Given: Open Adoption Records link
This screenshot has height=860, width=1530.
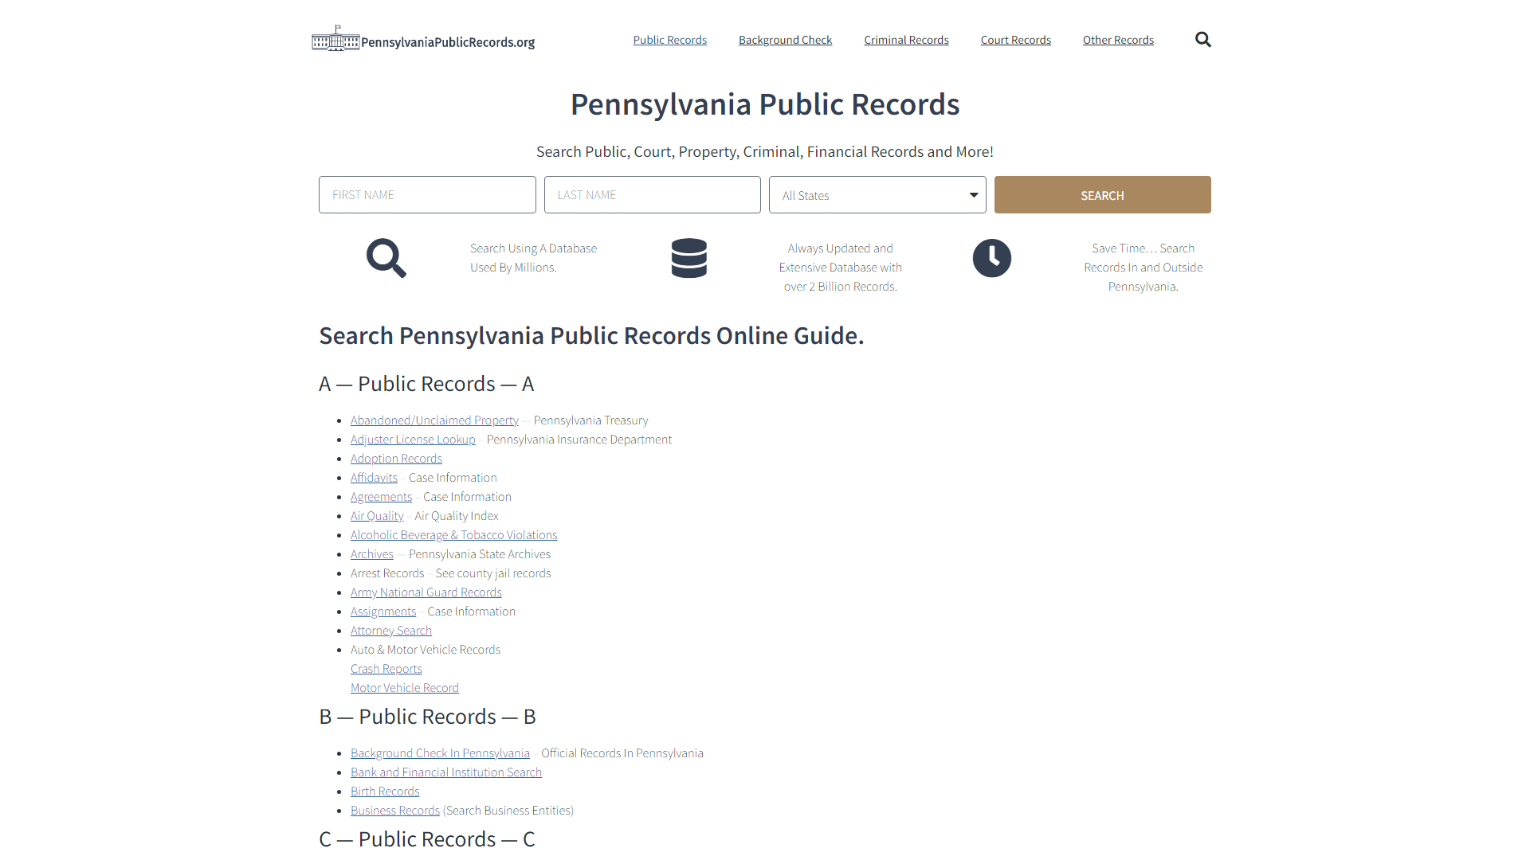Looking at the screenshot, I should click(396, 459).
